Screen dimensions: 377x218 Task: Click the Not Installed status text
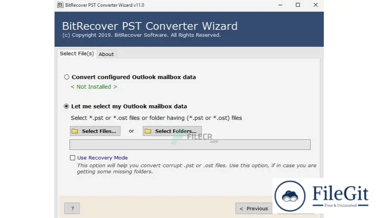(94, 86)
